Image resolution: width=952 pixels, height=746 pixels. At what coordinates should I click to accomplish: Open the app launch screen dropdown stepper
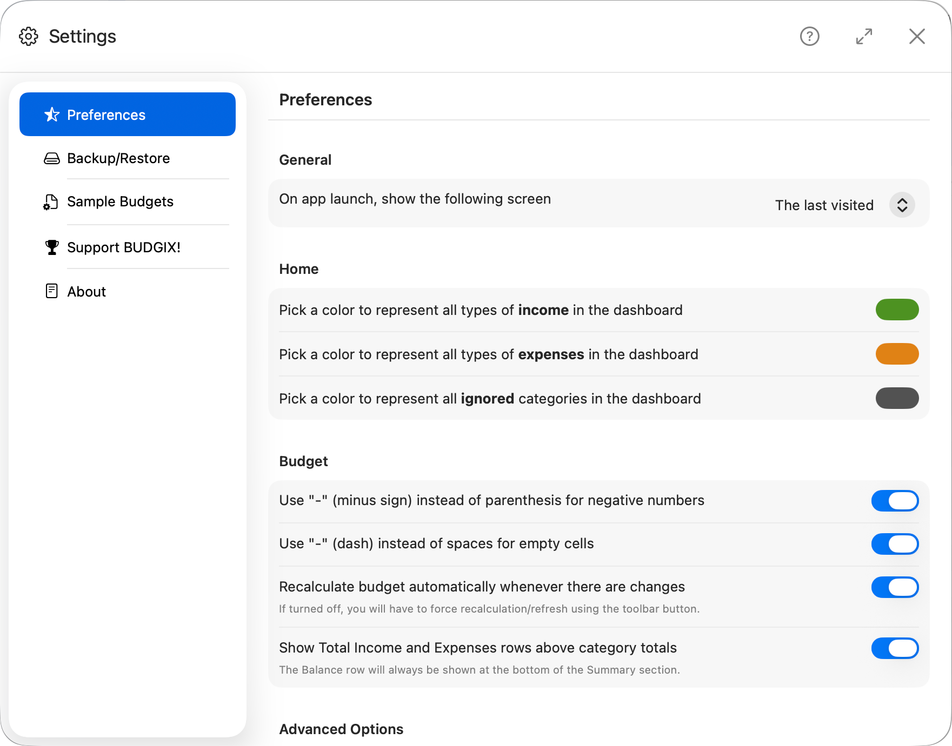[x=902, y=205]
